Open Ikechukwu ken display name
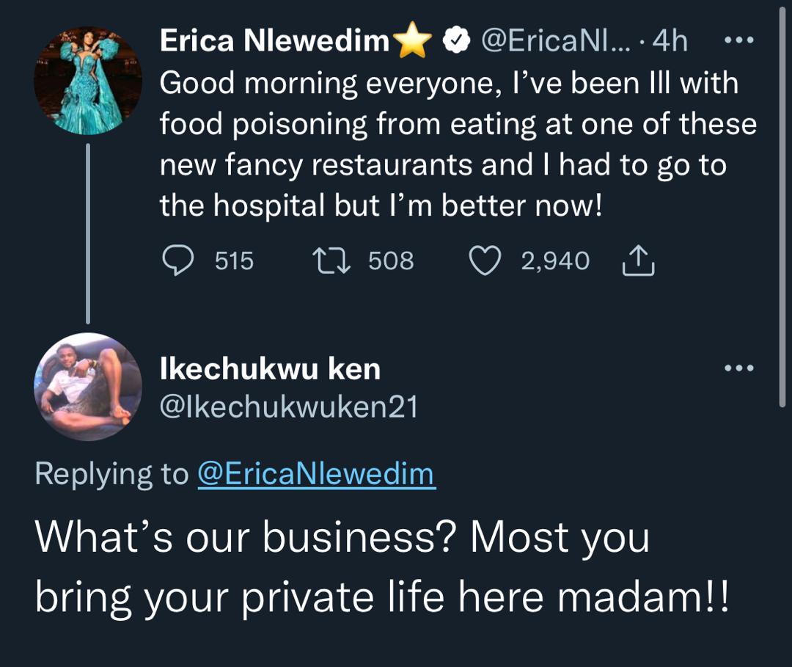Screen dimensions: 792x667 point(270,368)
